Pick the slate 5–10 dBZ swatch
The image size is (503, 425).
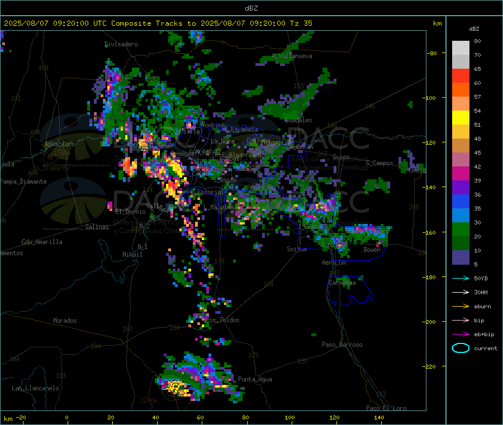(461, 257)
